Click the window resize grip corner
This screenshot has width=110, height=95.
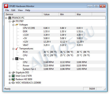point(105,89)
